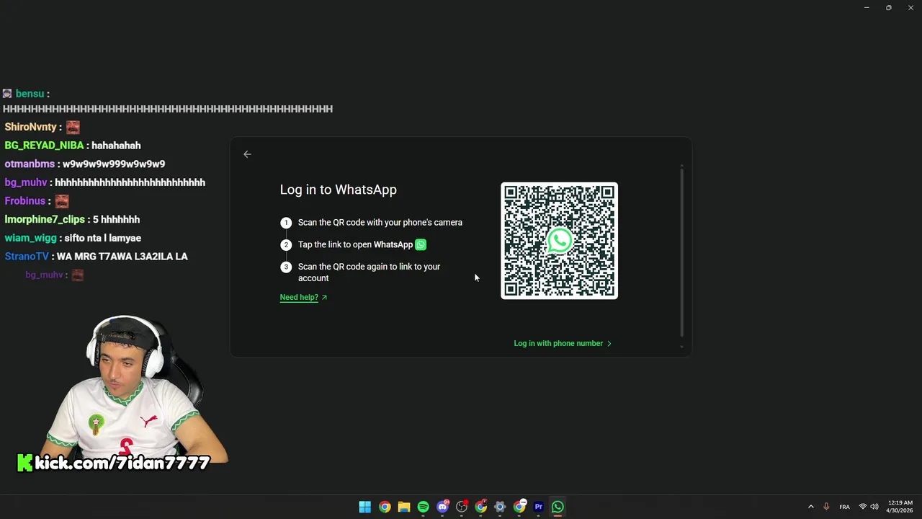
Task: Click the otmanbms chat username
Action: pos(30,164)
